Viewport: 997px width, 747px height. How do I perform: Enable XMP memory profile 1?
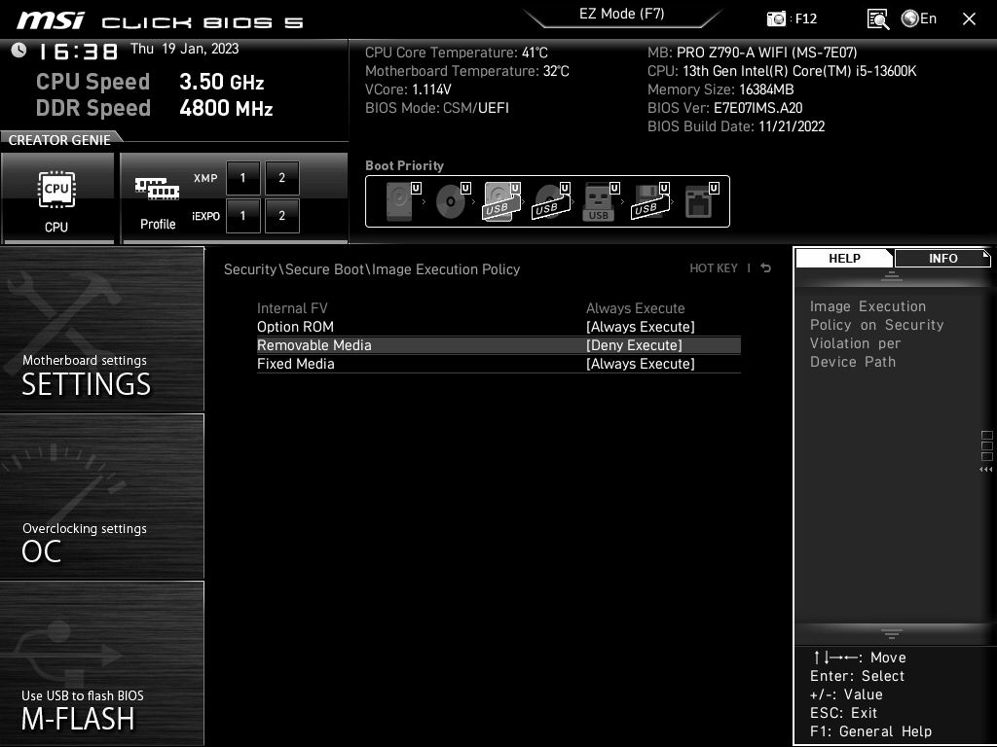coord(242,178)
